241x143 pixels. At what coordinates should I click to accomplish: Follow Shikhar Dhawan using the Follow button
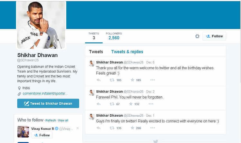(214, 36)
